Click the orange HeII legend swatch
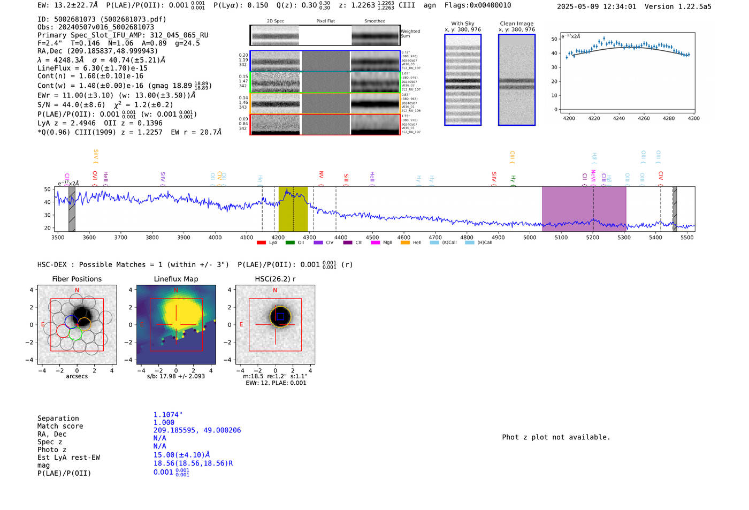The height and width of the screenshot is (510, 749). coord(405,242)
